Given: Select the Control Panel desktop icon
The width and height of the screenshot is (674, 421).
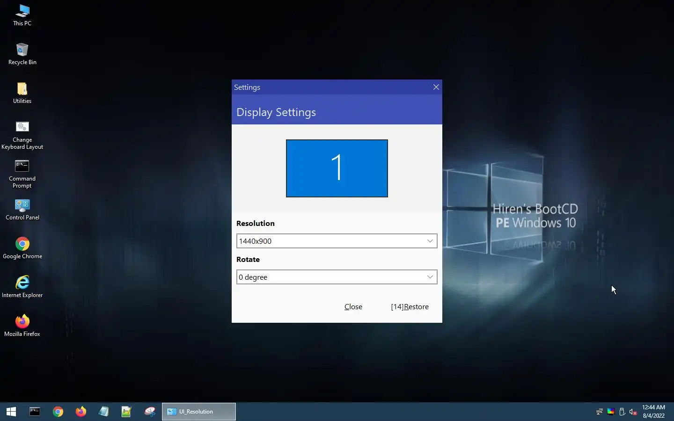Looking at the screenshot, I should (x=22, y=209).
